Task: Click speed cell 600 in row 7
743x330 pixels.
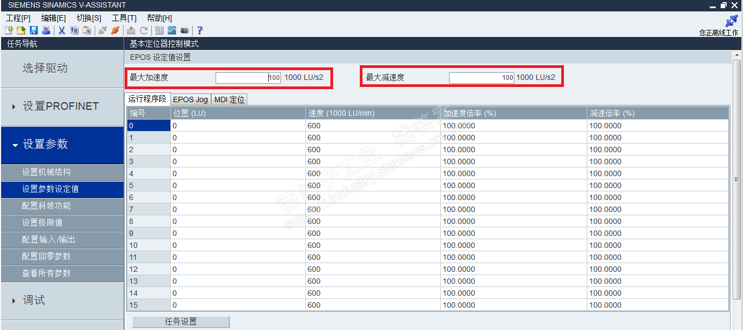Action: pyautogui.click(x=373, y=209)
